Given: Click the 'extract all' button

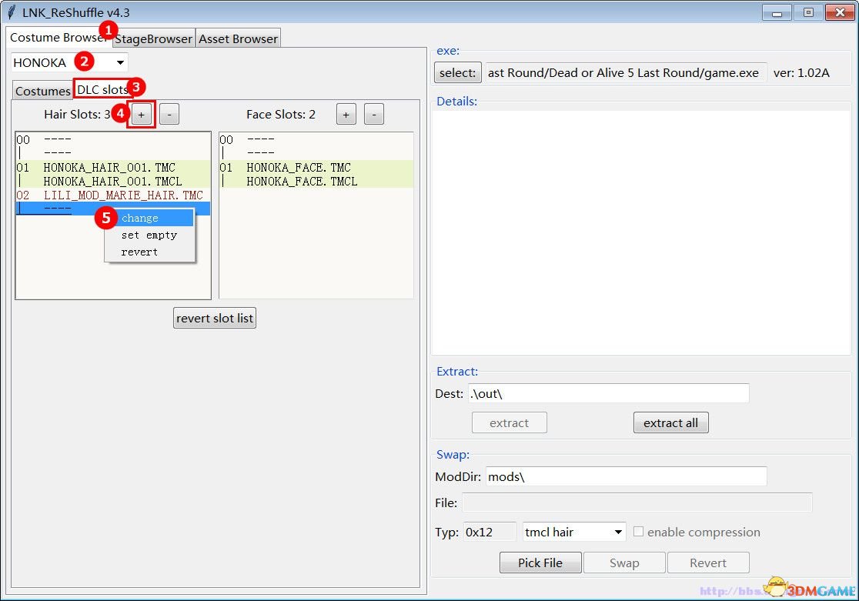Looking at the screenshot, I should (670, 422).
